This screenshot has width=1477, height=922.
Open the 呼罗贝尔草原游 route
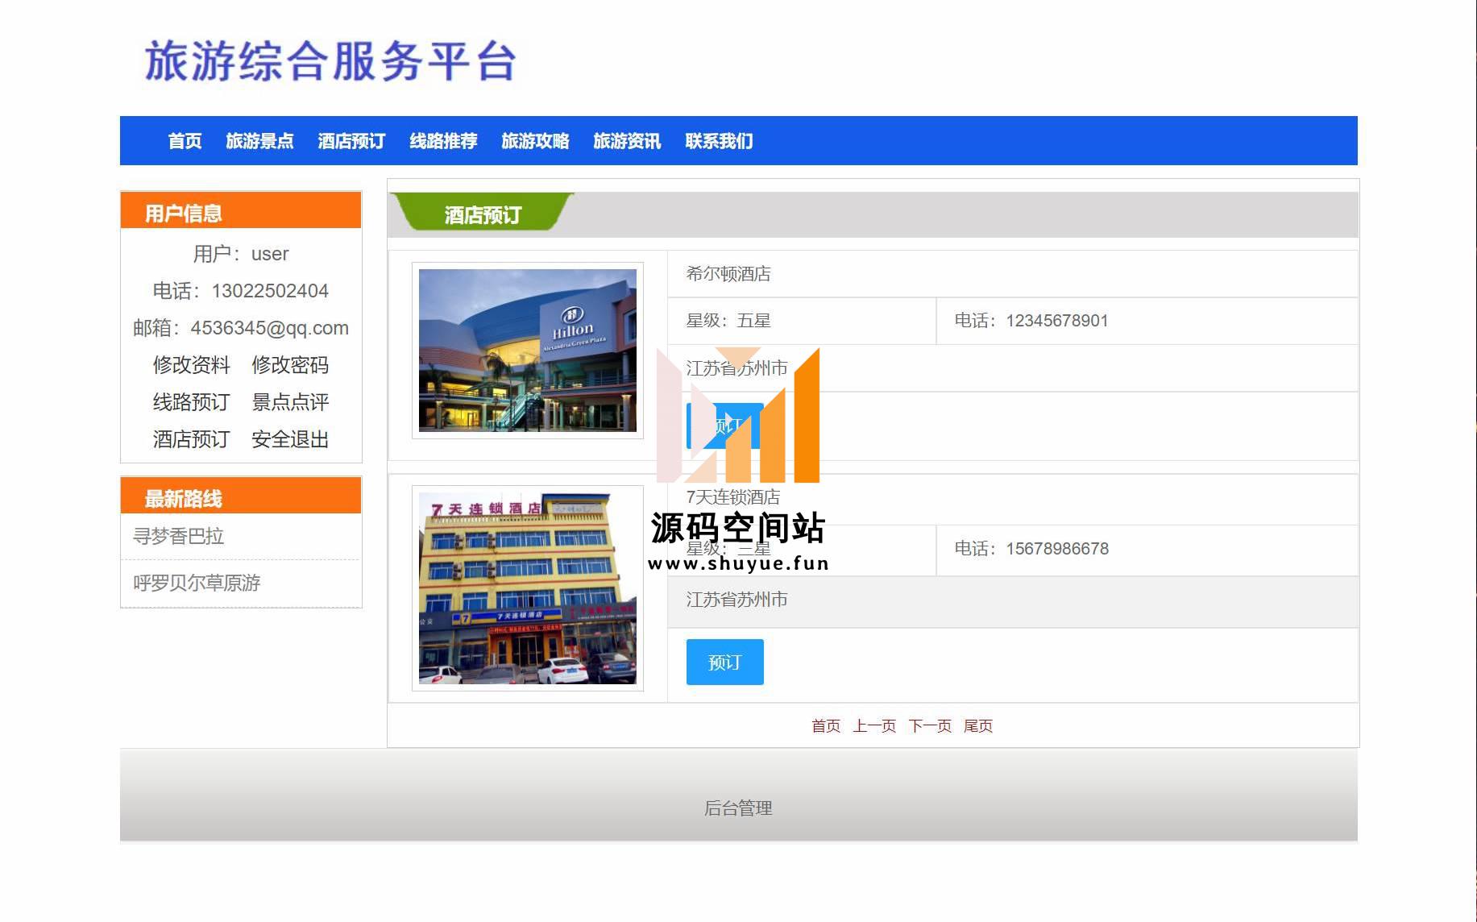pos(197,583)
